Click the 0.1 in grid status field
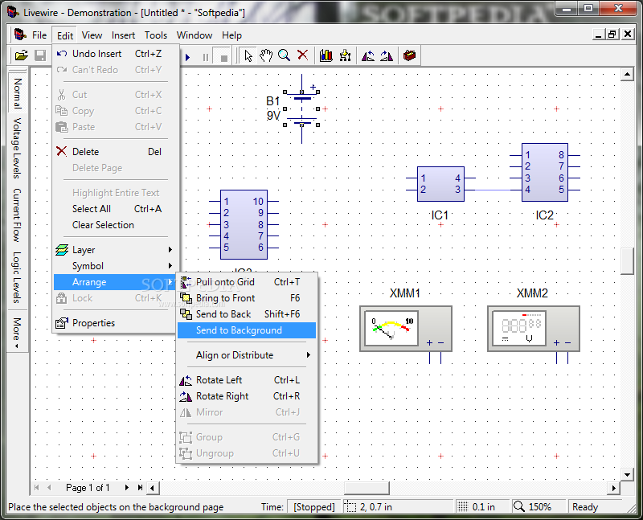Image resolution: width=643 pixels, height=520 pixels. point(481,507)
